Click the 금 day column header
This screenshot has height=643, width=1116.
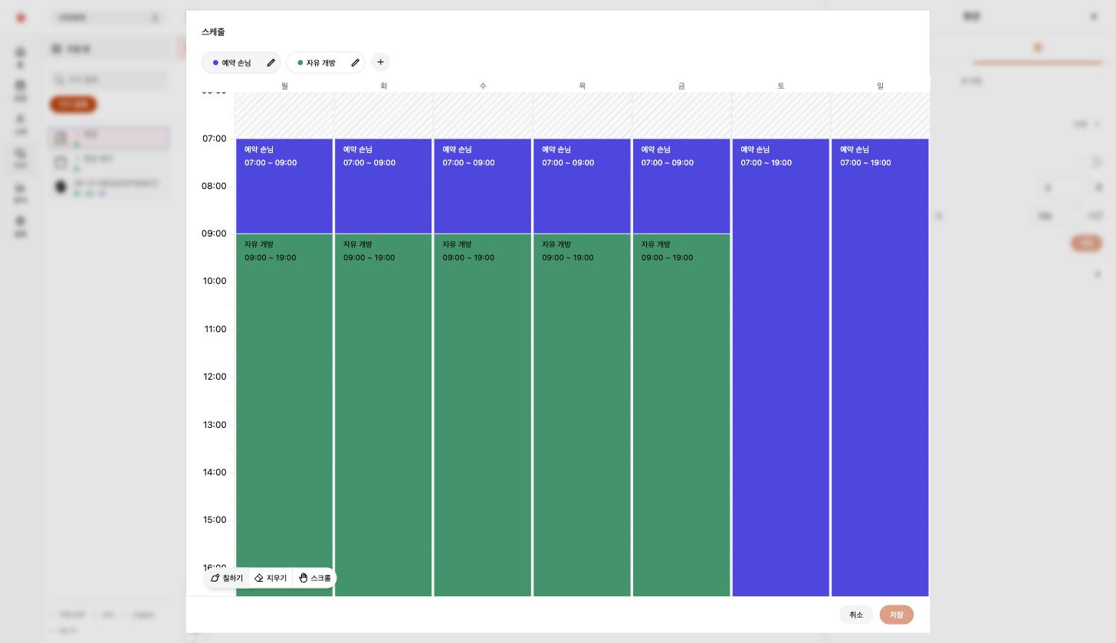[681, 86]
